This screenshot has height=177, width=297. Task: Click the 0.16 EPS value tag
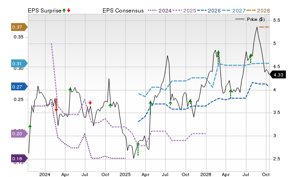click(19, 158)
